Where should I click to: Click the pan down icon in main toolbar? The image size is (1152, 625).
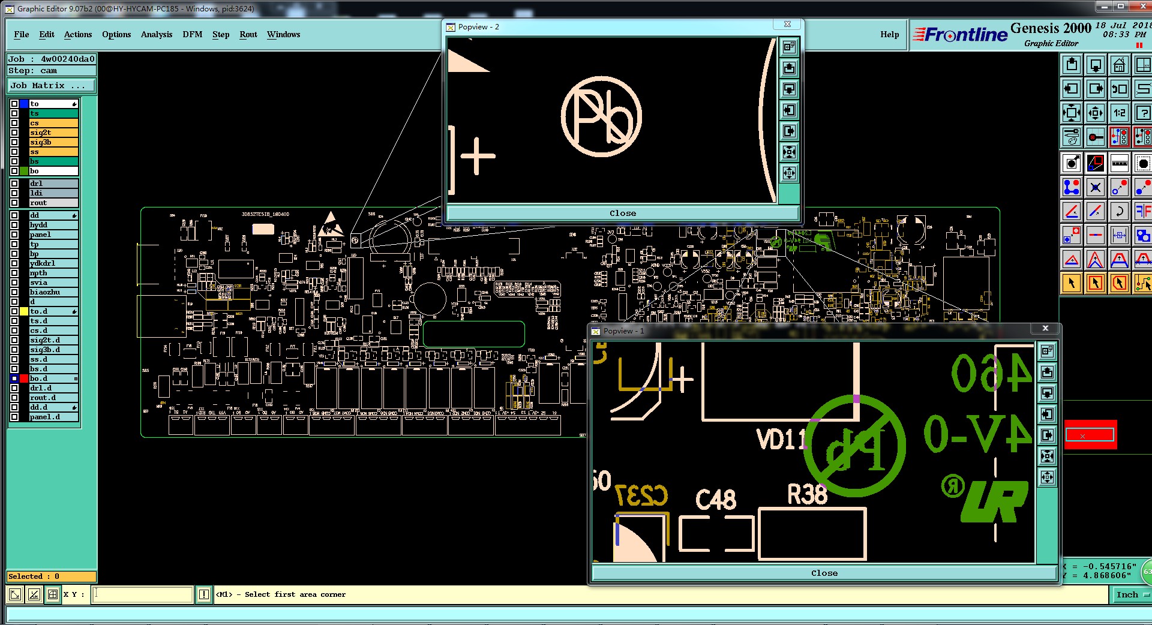point(1096,65)
